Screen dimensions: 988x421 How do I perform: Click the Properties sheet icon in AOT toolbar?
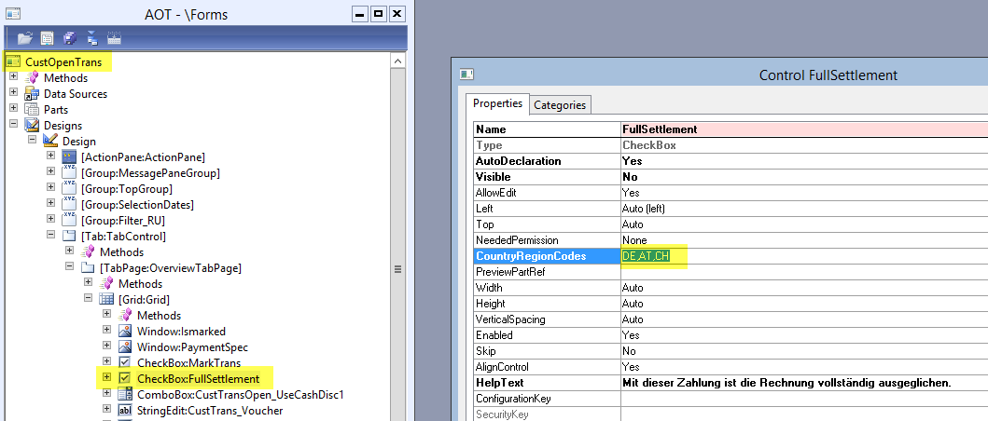coord(48,39)
